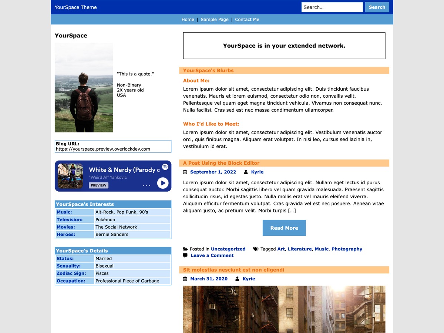Click the tag icon beside Tagged
This screenshot has height=333, width=444.
256,249
